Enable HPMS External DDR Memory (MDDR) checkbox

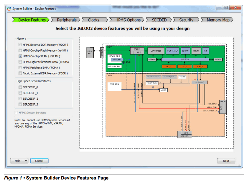pos(20,45)
